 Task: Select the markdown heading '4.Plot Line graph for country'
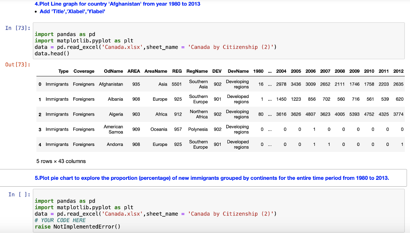click(117, 4)
